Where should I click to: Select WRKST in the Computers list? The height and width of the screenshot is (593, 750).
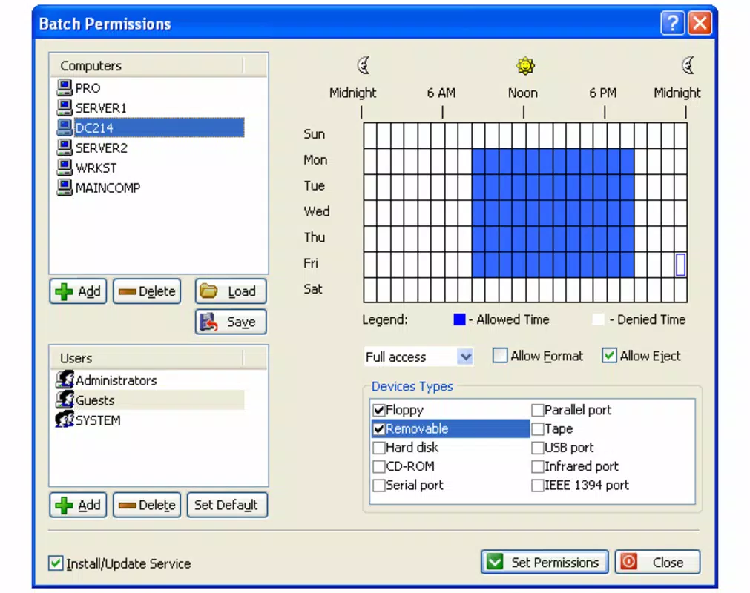(x=96, y=168)
